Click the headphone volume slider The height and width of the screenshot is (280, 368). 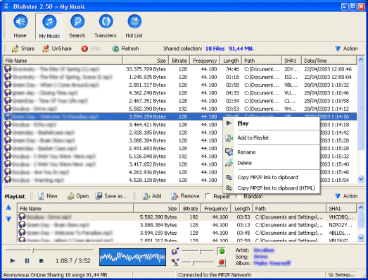(x=198, y=251)
